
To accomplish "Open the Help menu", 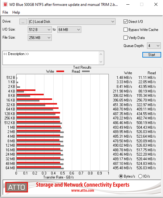I will click(16, 12).
